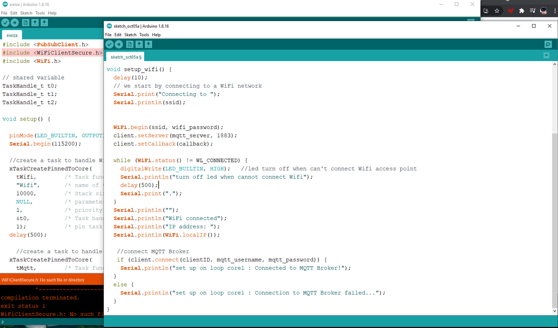Open Chrome media control icon
558x328 pixels.
[x=532, y=10]
